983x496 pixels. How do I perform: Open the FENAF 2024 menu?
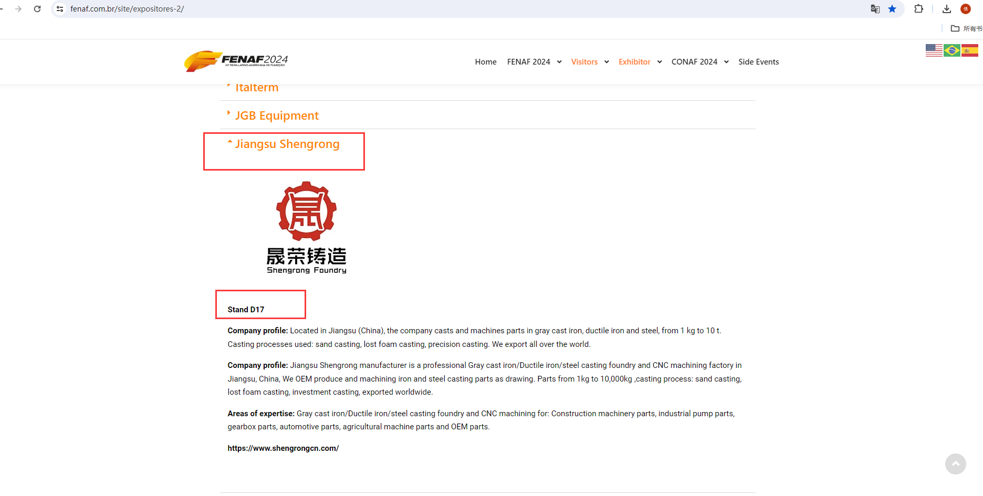(x=529, y=62)
